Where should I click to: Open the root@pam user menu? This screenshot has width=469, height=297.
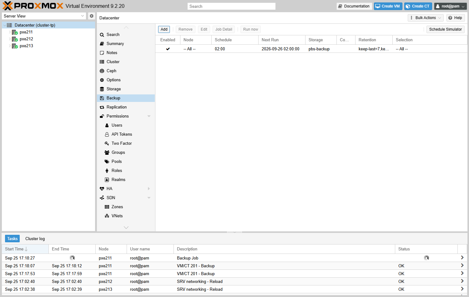click(451, 6)
